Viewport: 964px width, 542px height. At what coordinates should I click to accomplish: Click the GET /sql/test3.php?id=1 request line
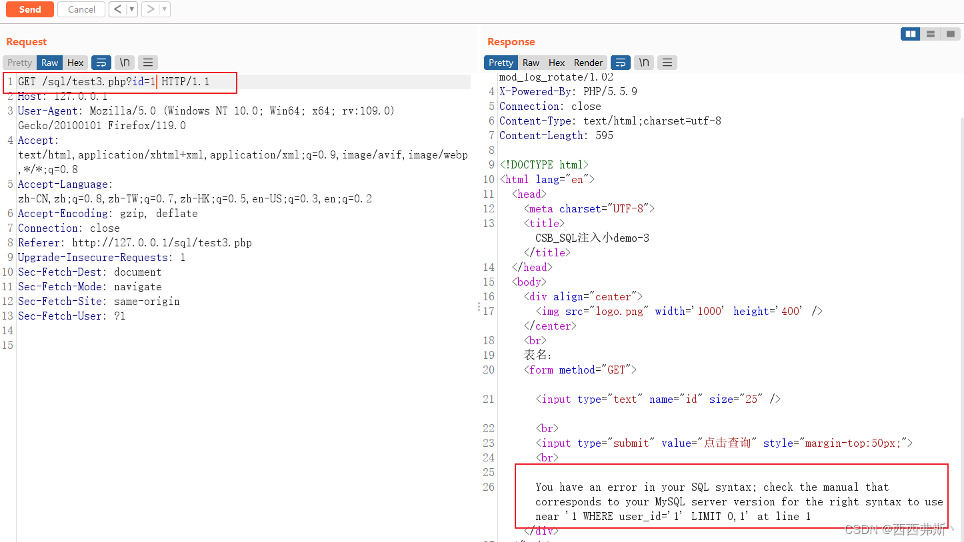click(113, 82)
